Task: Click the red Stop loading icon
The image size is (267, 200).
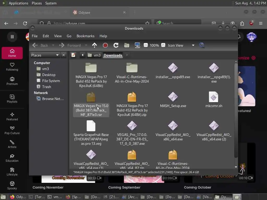Action: coord(105,45)
